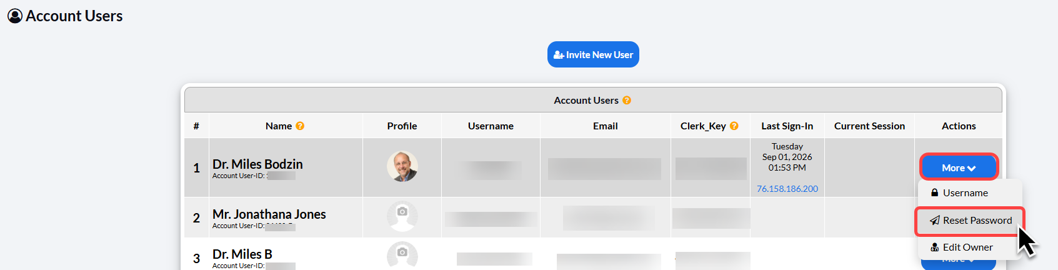This screenshot has width=1058, height=270.
Task: Click the Name column help icon
Action: (x=300, y=126)
